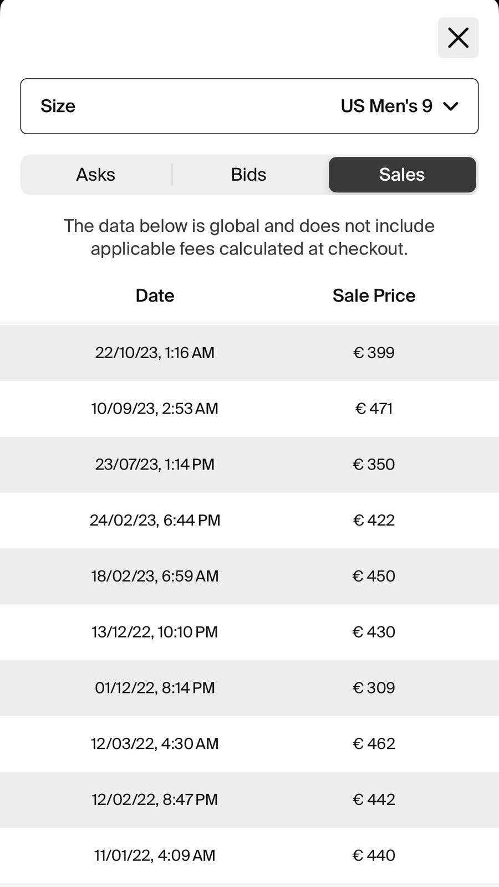Select the € 471 sale row
The image size is (499, 887).
point(374,409)
